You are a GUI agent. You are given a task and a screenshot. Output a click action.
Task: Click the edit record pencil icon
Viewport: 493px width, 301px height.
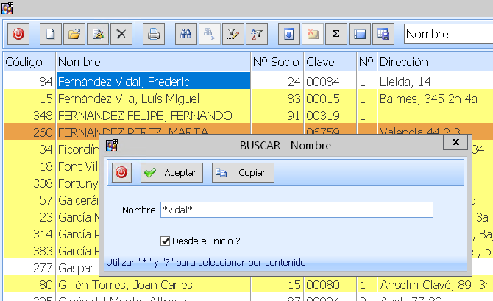pos(98,34)
